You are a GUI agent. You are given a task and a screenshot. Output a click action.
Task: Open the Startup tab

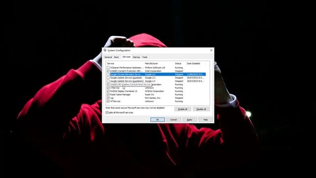point(136,57)
